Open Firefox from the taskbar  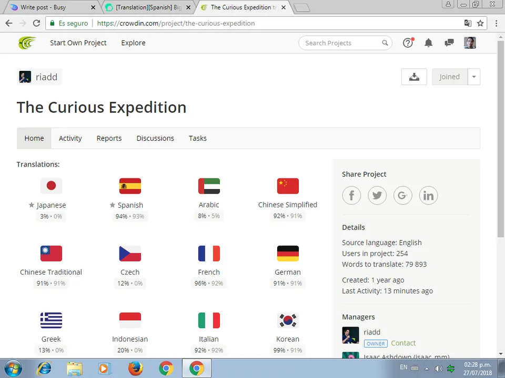[x=136, y=369]
